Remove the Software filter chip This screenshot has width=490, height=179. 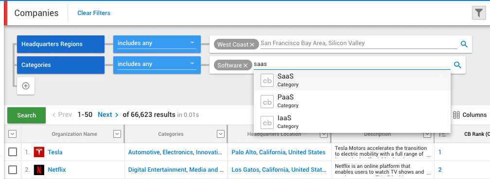coord(245,65)
